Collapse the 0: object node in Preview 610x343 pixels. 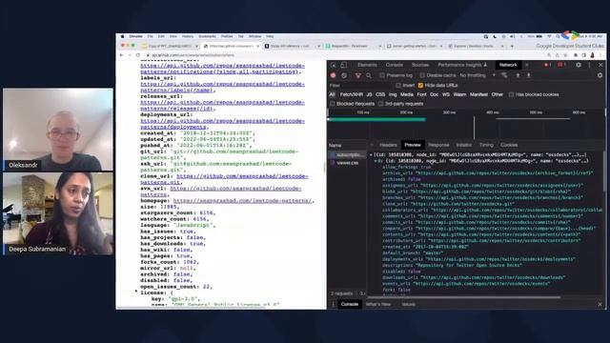pos(376,161)
